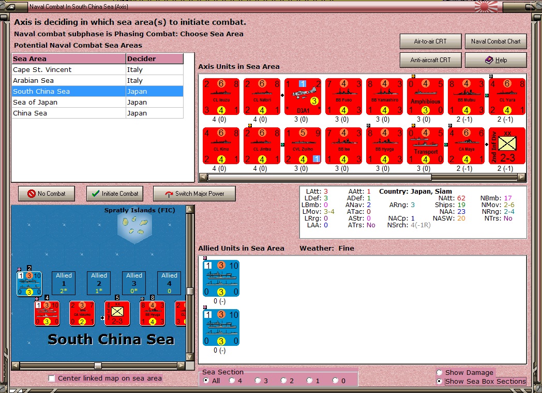
Task: Select sea section 1 radio button
Action: pos(310,381)
